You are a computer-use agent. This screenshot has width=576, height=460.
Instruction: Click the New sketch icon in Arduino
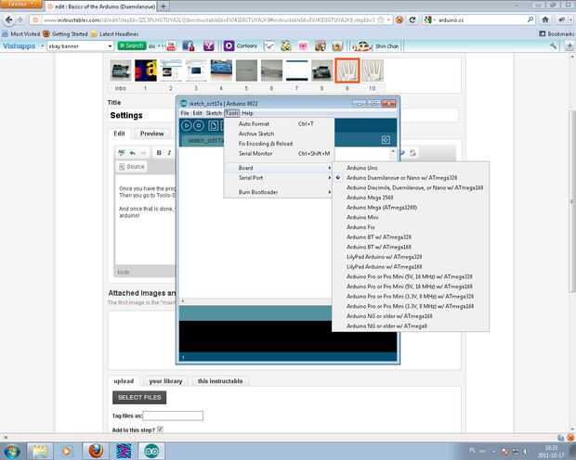tap(213, 126)
